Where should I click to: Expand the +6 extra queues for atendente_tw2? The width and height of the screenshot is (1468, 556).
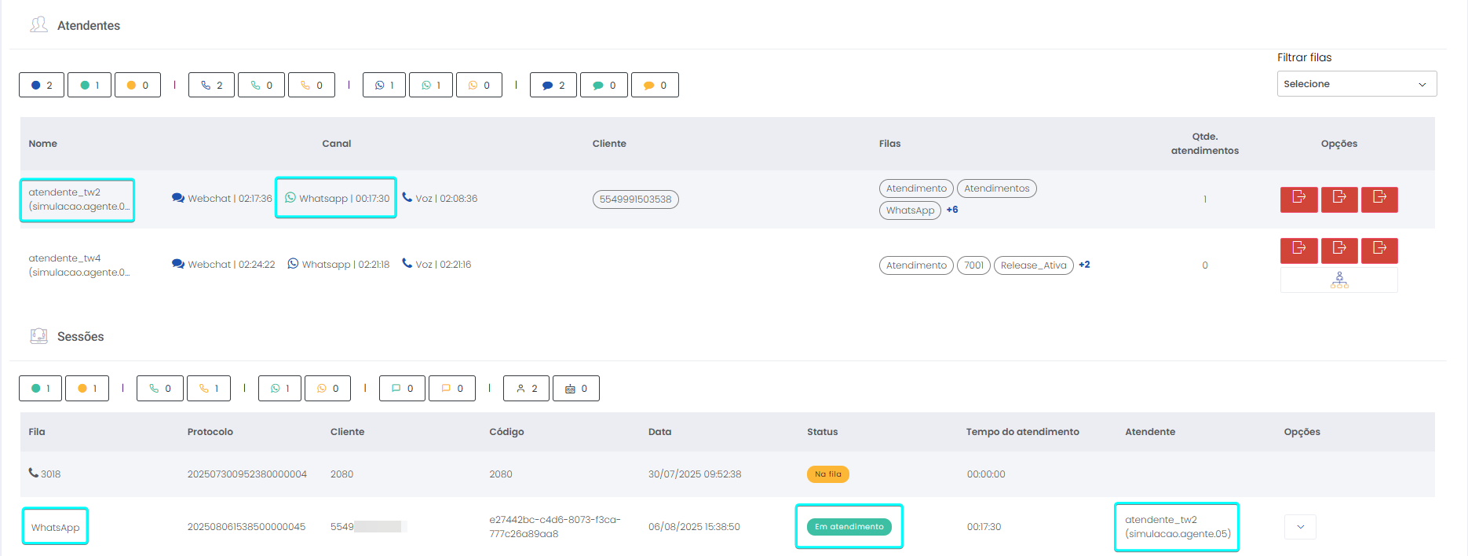(x=952, y=210)
